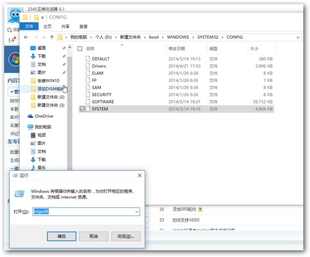Click the SOFTWARE file icon
Image resolution: width=310 pixels, height=257 pixels.
pyautogui.click(x=88, y=101)
